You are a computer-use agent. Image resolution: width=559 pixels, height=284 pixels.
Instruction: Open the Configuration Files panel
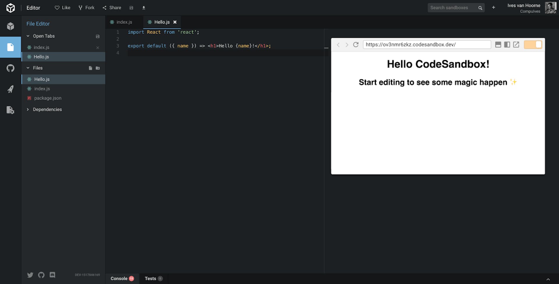click(10, 110)
